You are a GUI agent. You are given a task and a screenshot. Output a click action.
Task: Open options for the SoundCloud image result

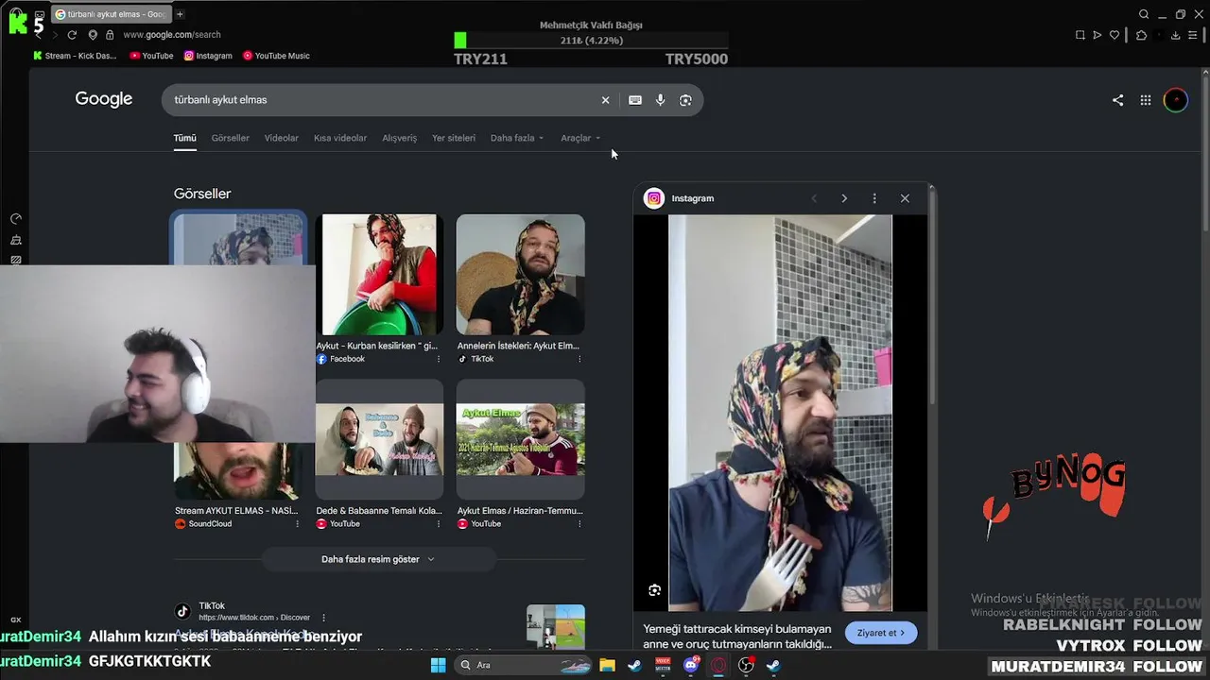pos(297,524)
